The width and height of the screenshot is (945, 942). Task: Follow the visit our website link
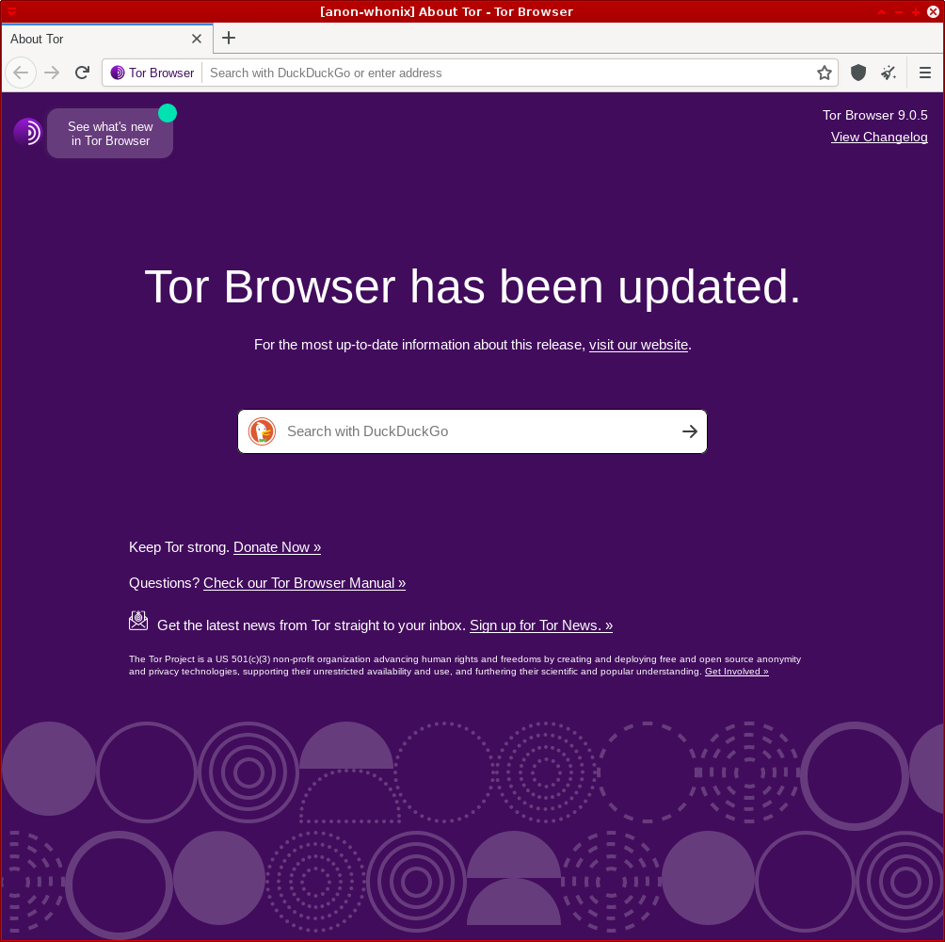[x=638, y=345]
